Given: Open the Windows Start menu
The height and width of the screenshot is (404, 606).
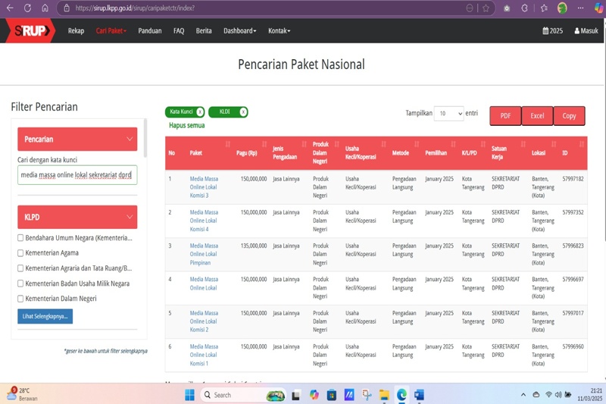Looking at the screenshot, I should tap(189, 395).
